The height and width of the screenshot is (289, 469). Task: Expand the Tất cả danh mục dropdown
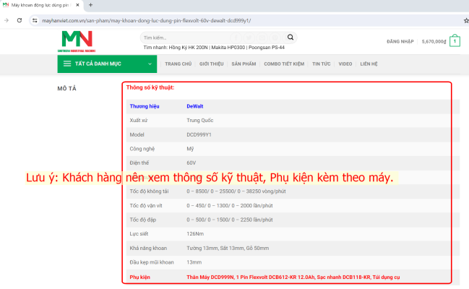(150, 64)
